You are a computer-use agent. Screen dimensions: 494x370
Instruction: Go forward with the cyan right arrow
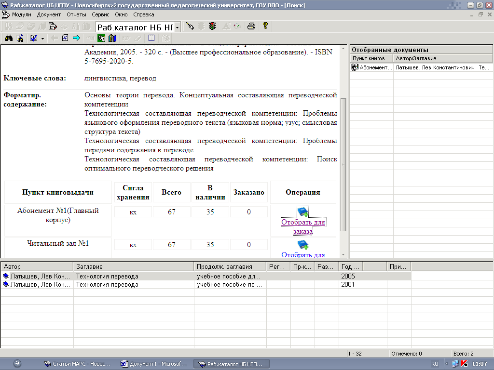[76, 38]
